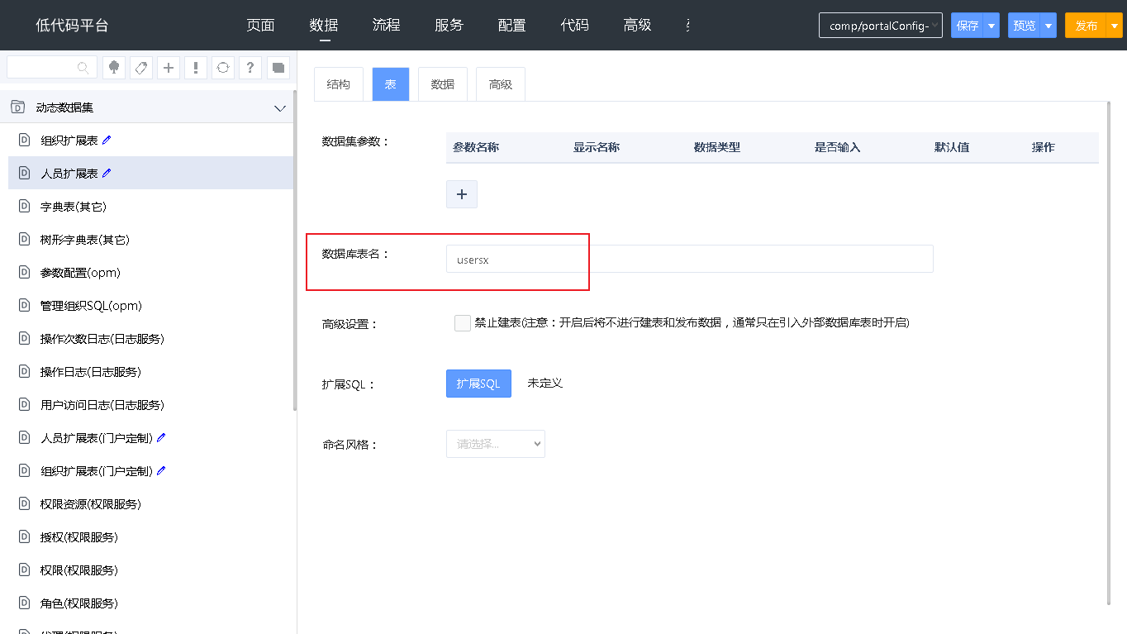Screen dimensions: 1127x634
Task: Open the 数据 top menu
Action: (x=324, y=26)
